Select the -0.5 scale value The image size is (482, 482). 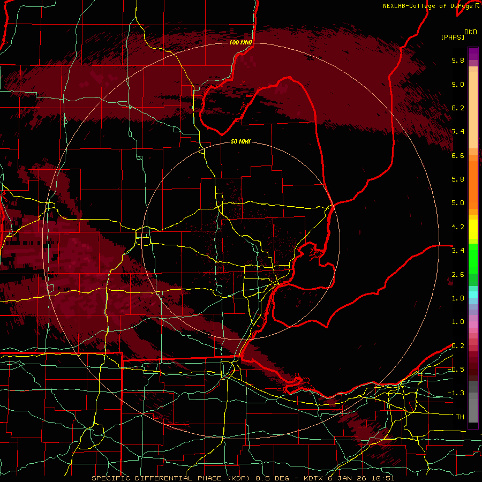click(456, 370)
